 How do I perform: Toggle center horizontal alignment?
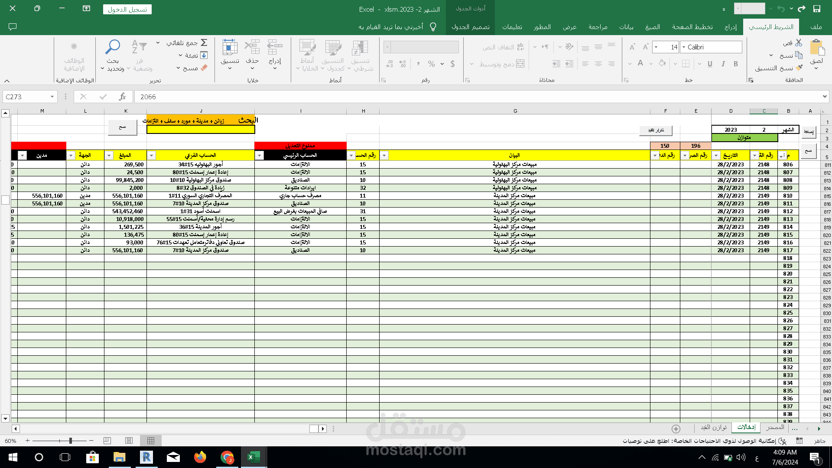pyautogui.click(x=598, y=64)
